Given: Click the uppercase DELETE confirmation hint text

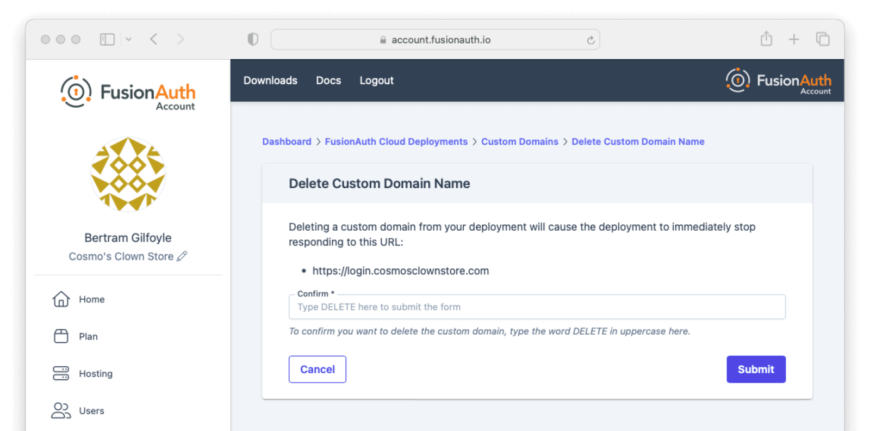Looking at the screenshot, I should point(489,331).
